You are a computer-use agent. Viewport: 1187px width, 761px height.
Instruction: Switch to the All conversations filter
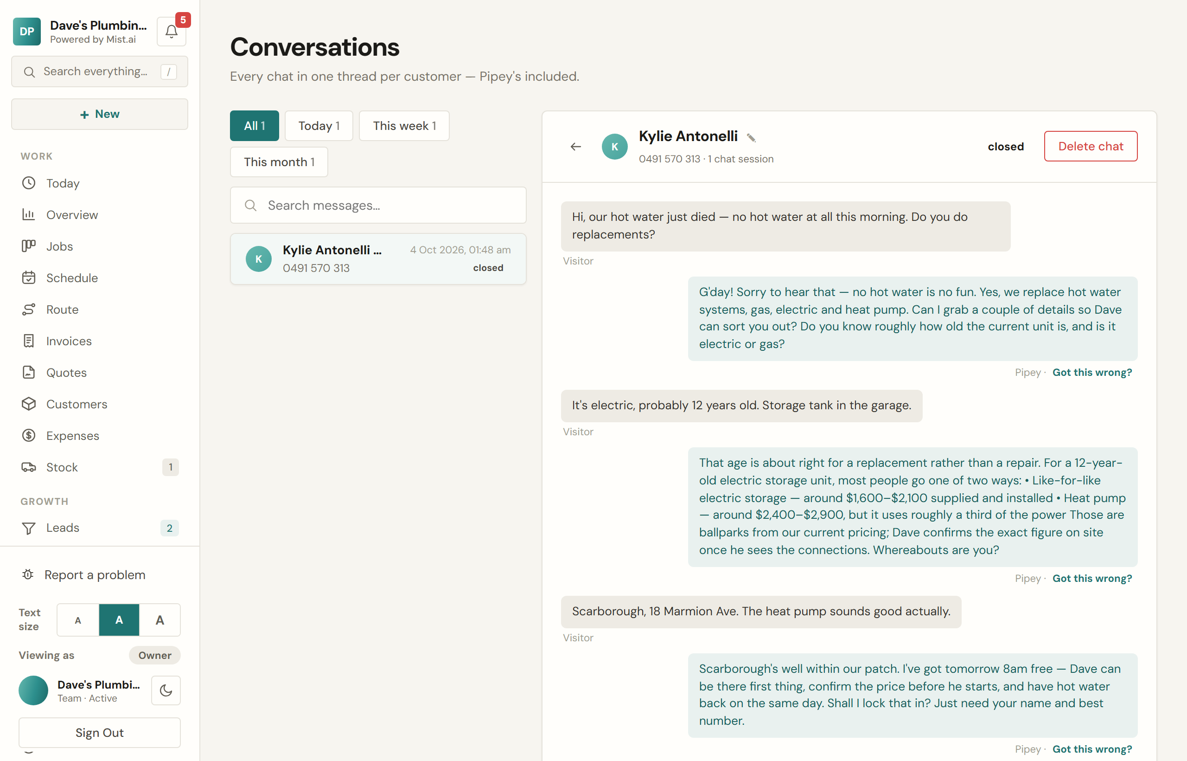254,125
